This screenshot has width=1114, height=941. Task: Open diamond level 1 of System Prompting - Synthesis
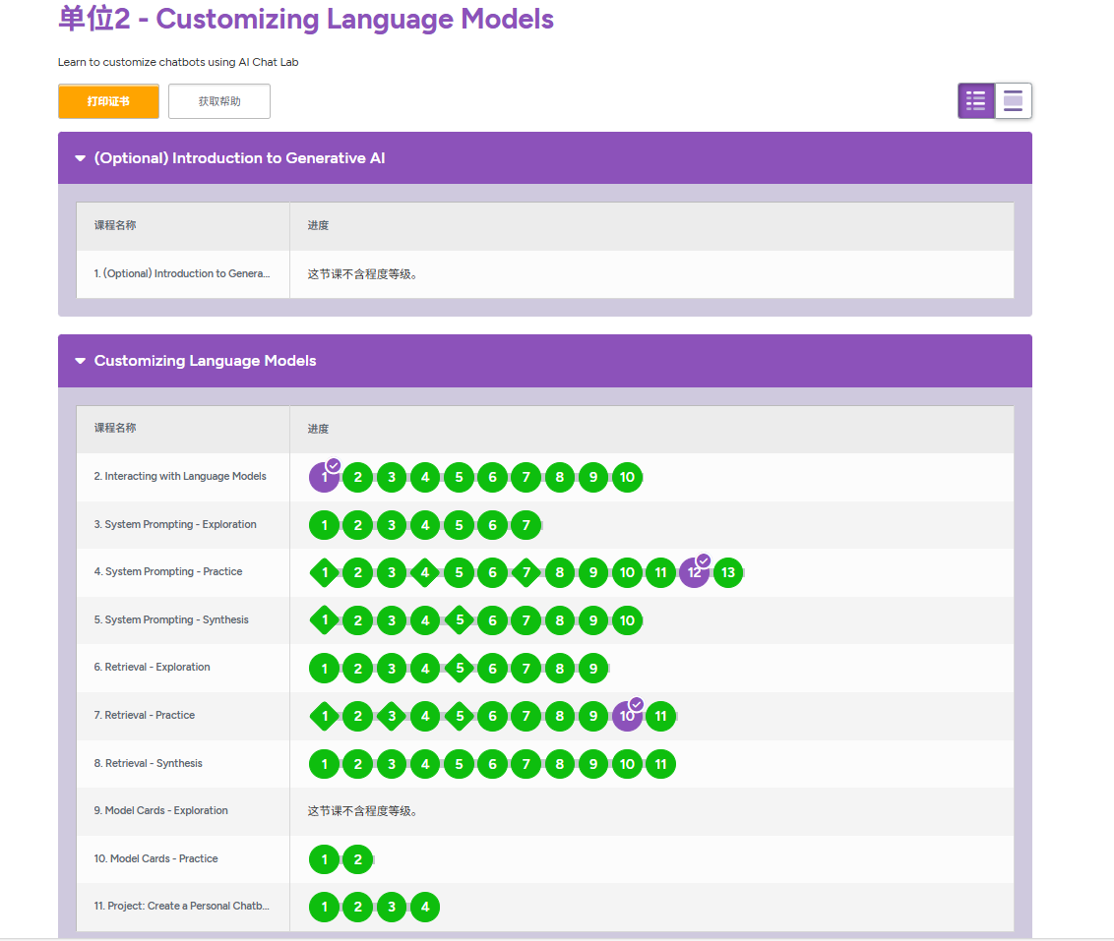tap(325, 620)
